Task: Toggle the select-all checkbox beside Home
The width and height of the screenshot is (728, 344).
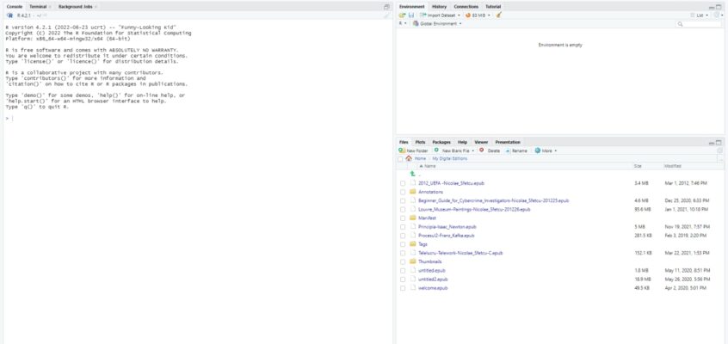Action: (x=400, y=159)
